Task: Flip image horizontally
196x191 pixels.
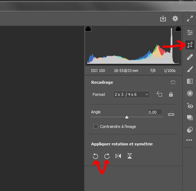Action: click(x=118, y=156)
